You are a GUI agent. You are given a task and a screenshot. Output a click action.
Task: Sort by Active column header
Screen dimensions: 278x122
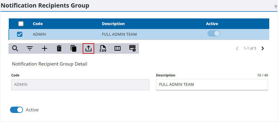pyautogui.click(x=212, y=24)
